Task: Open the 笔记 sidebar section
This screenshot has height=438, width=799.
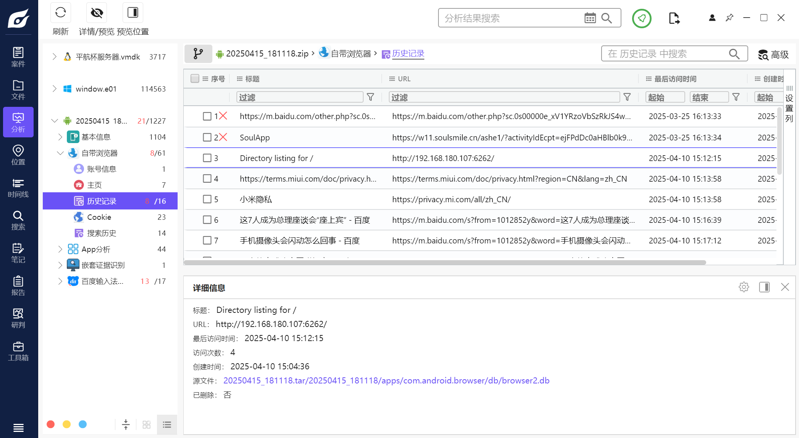Action: [x=18, y=253]
